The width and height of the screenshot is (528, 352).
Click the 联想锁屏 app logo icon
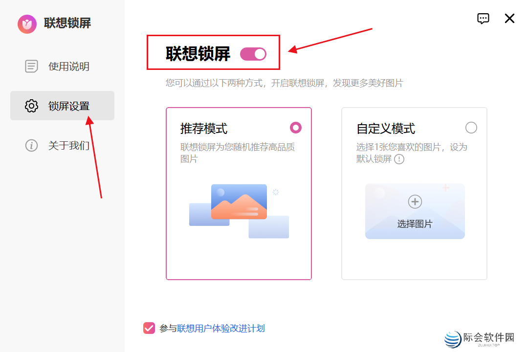(27, 23)
